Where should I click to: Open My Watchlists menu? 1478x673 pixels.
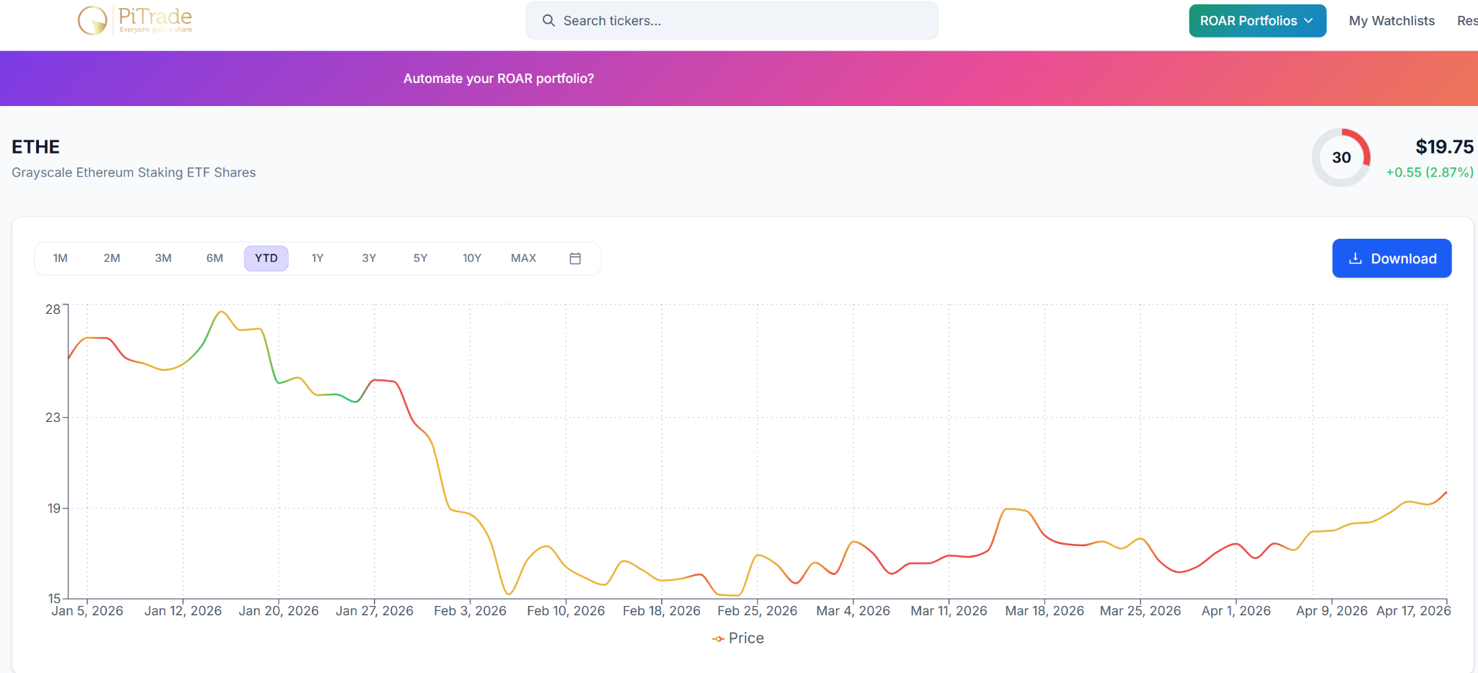point(1391,21)
